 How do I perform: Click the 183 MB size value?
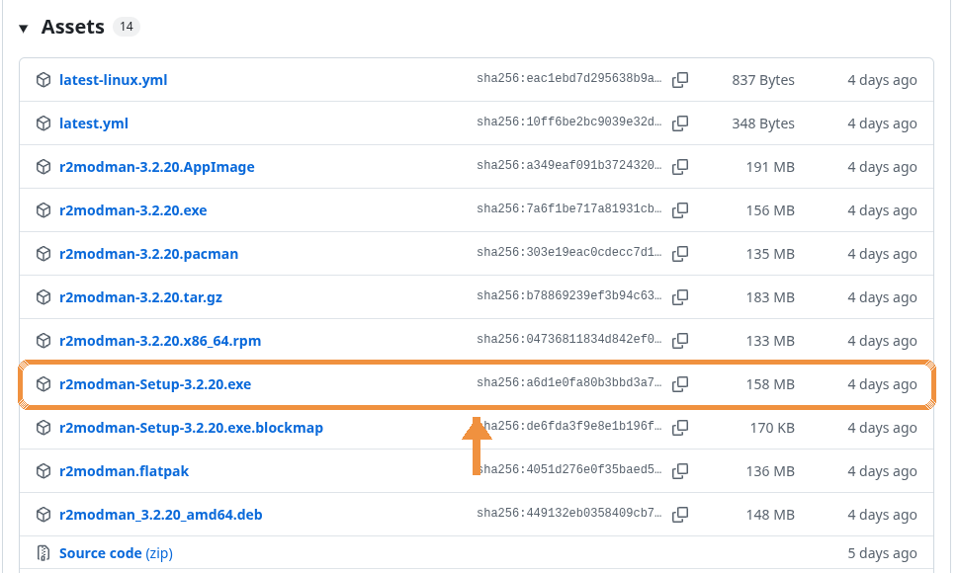pyautogui.click(x=770, y=297)
